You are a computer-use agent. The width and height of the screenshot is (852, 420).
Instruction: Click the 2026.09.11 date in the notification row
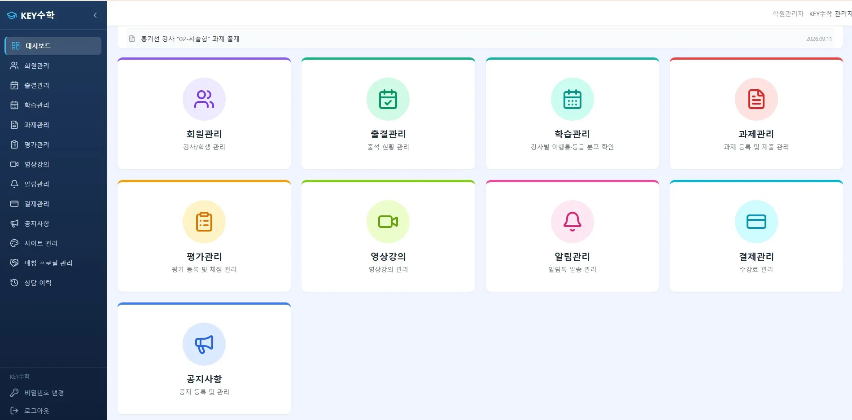click(819, 39)
